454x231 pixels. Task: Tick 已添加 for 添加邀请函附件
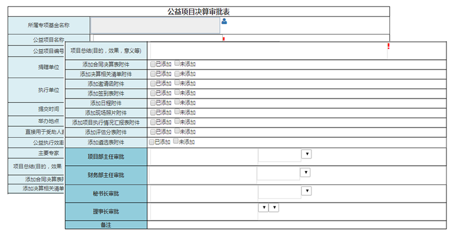(x=153, y=83)
